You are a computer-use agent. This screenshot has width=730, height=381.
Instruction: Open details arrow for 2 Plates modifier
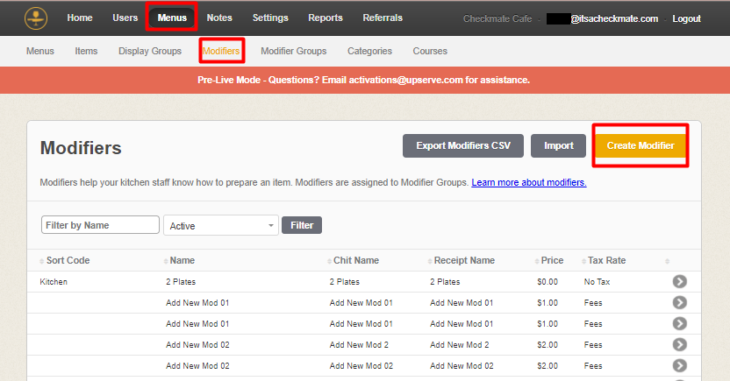(679, 282)
